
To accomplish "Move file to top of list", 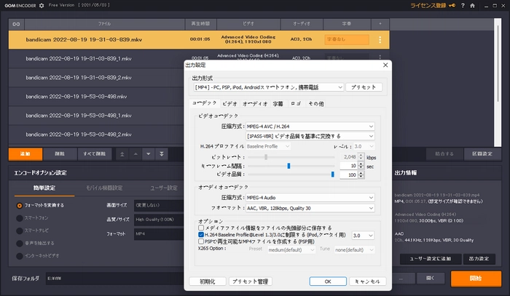I will [x=122, y=153].
